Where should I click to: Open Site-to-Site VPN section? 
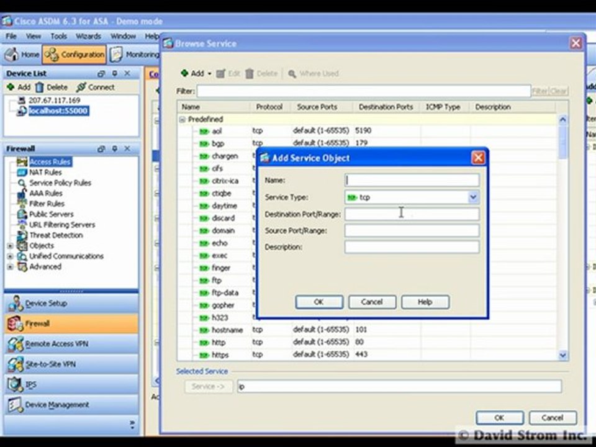(71, 364)
